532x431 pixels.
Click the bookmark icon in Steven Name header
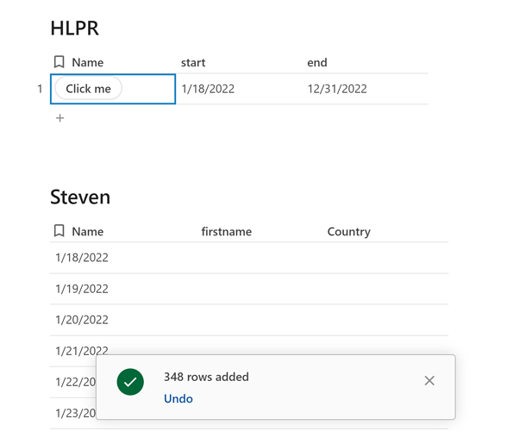click(x=59, y=231)
